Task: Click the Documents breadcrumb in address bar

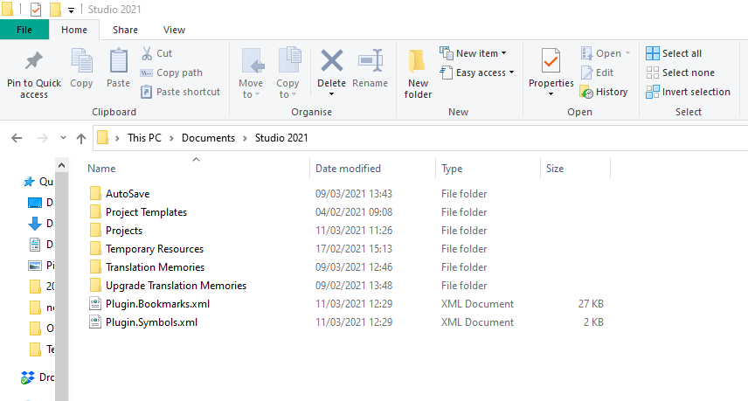Action: [x=208, y=138]
